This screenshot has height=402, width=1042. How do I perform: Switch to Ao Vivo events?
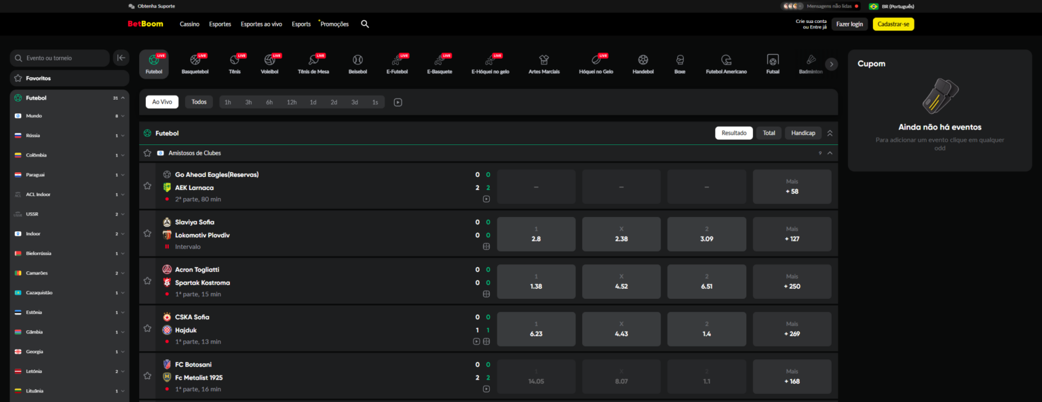pos(161,102)
